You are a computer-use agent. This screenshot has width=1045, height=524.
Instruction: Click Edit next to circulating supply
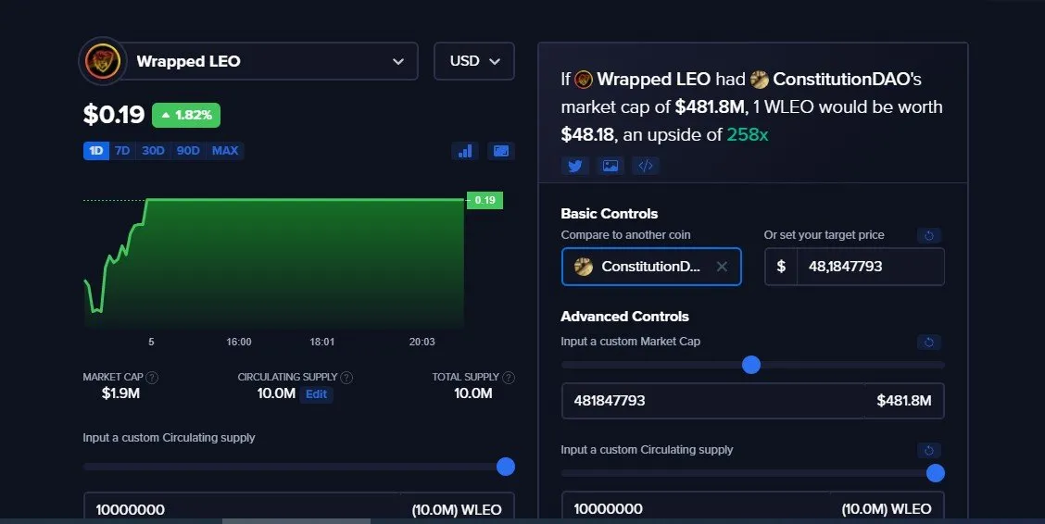click(316, 394)
